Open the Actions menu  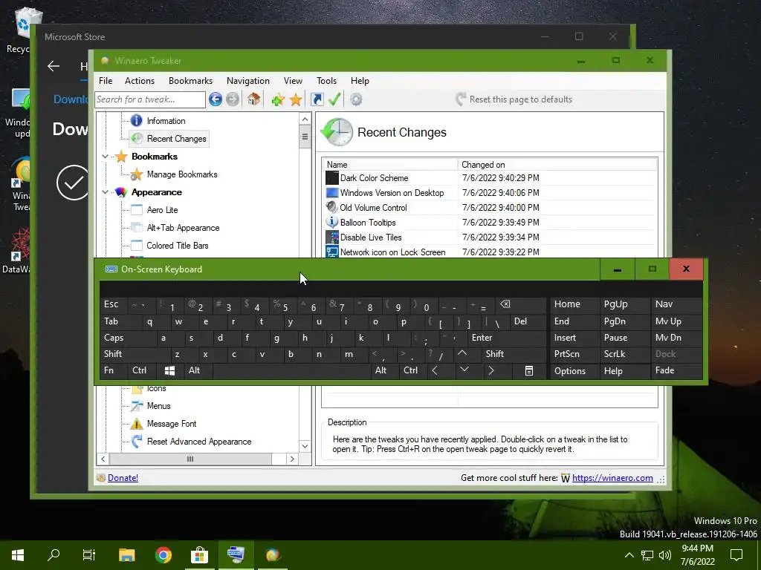click(139, 81)
